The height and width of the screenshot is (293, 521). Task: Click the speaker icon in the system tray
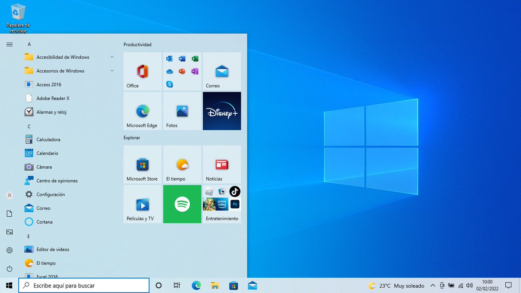click(x=469, y=286)
